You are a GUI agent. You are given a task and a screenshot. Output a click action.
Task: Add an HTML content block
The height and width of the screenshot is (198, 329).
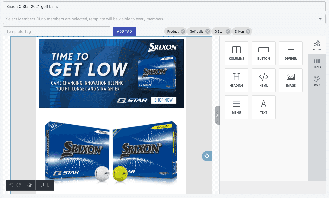coord(264,80)
